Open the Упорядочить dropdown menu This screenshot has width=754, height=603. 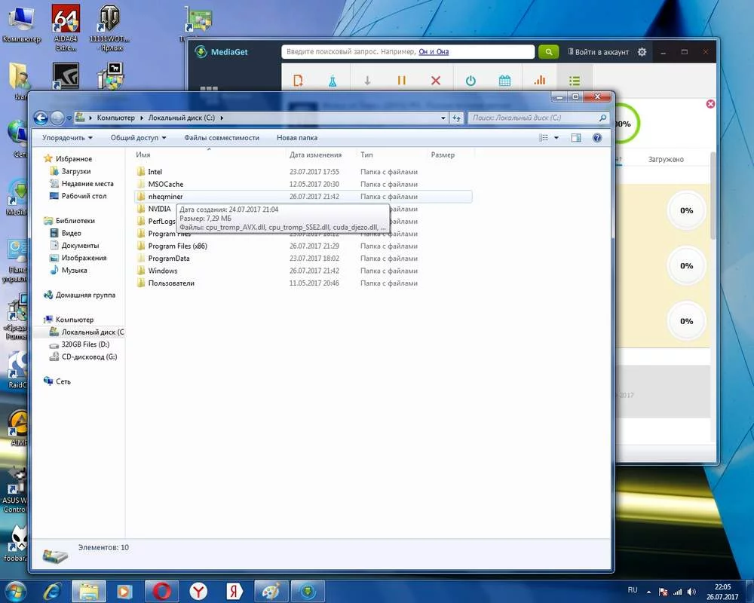click(67, 138)
